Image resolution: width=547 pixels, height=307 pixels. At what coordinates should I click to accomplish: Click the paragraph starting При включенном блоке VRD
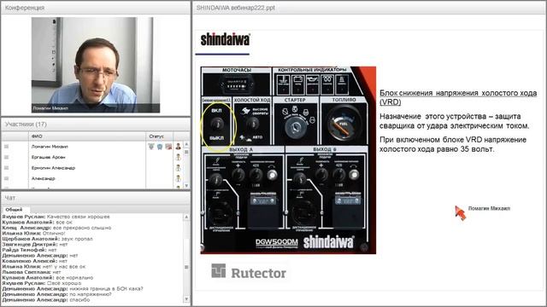click(453, 144)
